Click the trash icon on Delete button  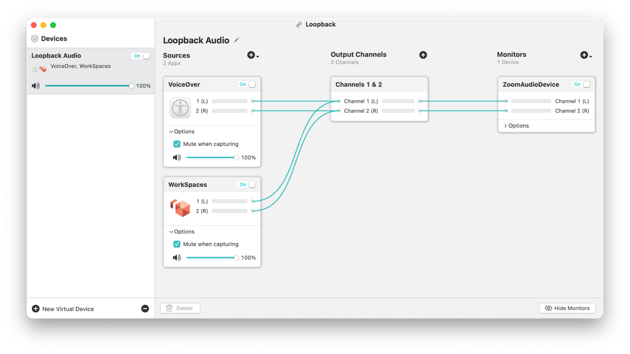(169, 308)
